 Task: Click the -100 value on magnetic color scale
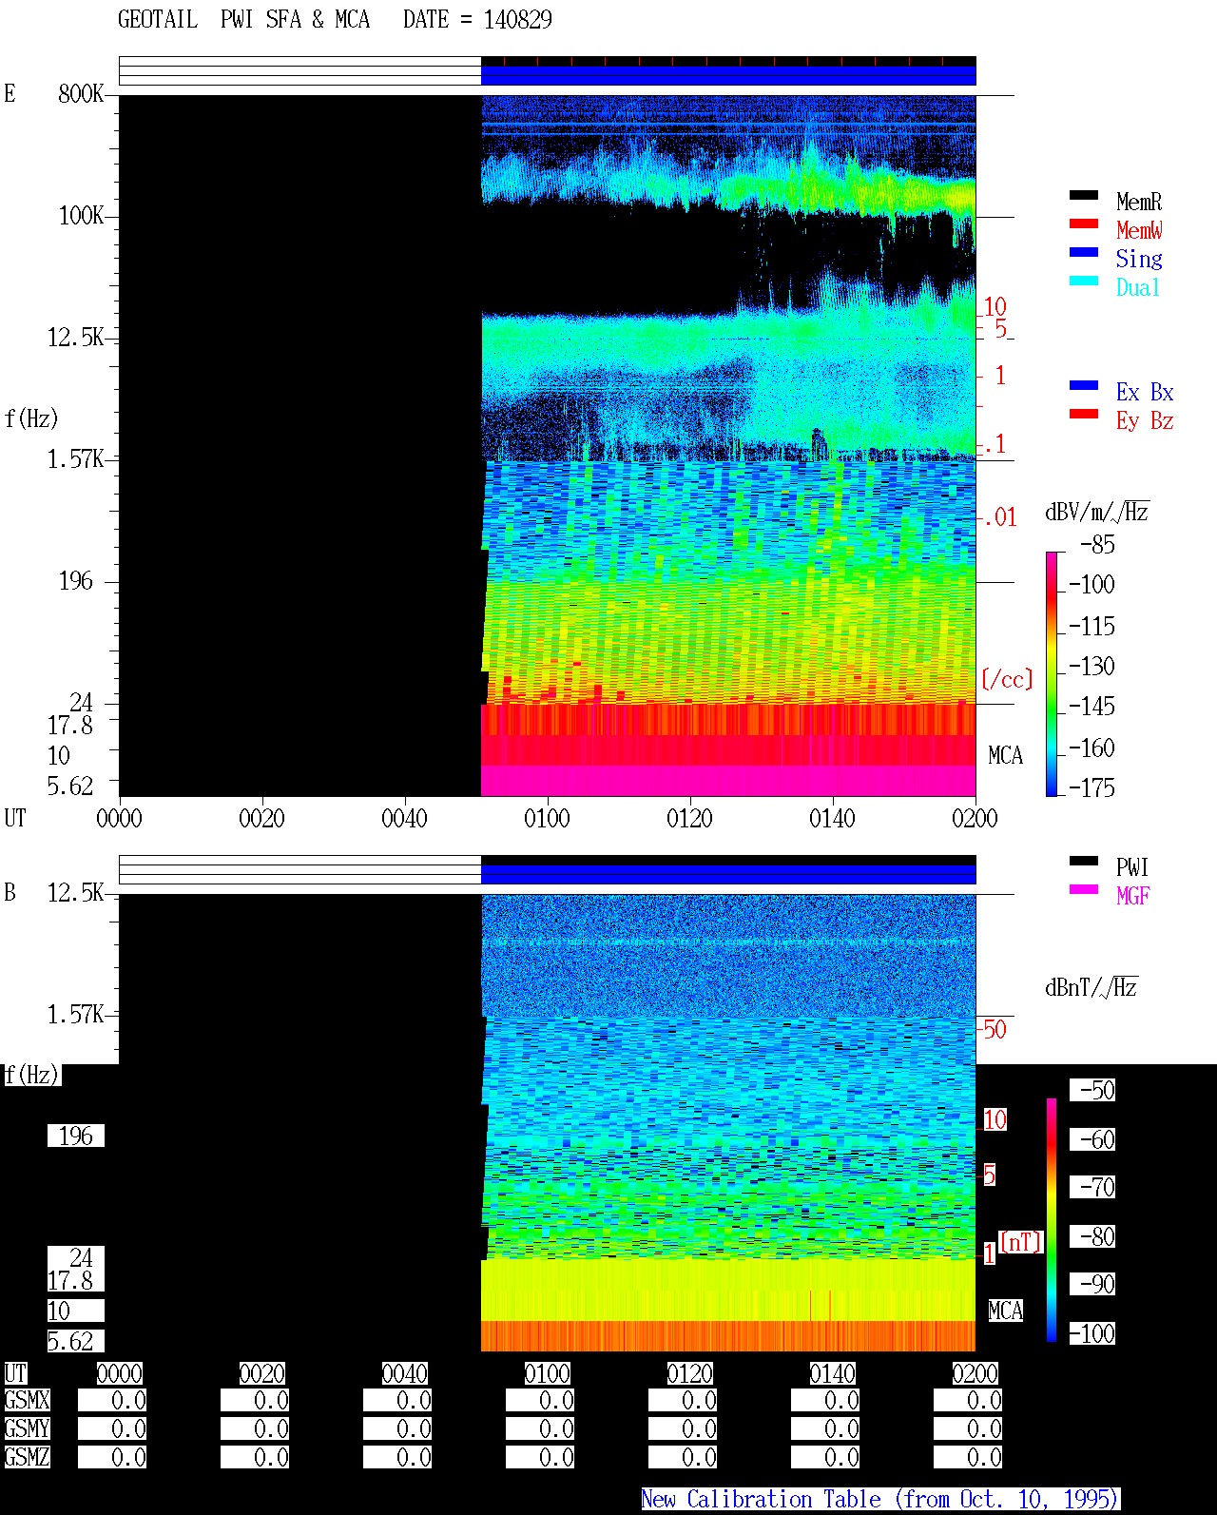[1092, 1334]
